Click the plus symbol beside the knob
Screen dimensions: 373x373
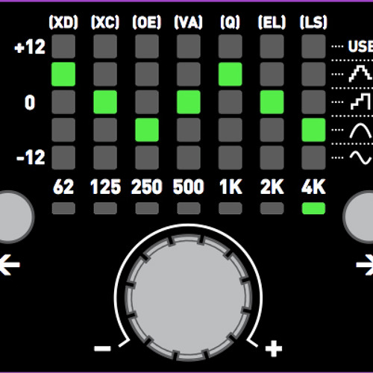point(274,348)
